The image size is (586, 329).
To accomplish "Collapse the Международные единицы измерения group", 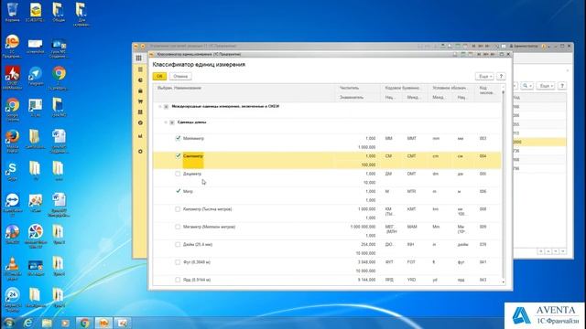I will 160,107.
